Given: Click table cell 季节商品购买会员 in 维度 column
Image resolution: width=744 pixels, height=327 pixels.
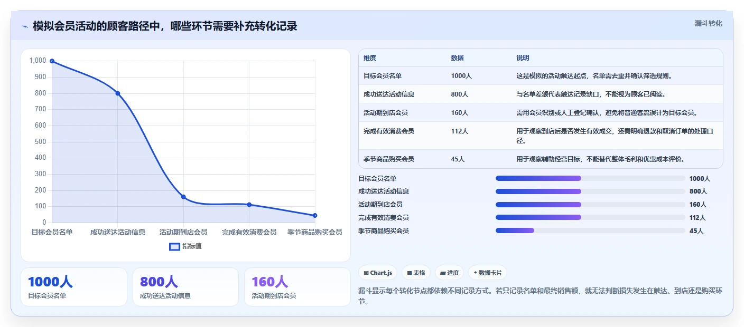Looking at the screenshot, I should (389, 159).
